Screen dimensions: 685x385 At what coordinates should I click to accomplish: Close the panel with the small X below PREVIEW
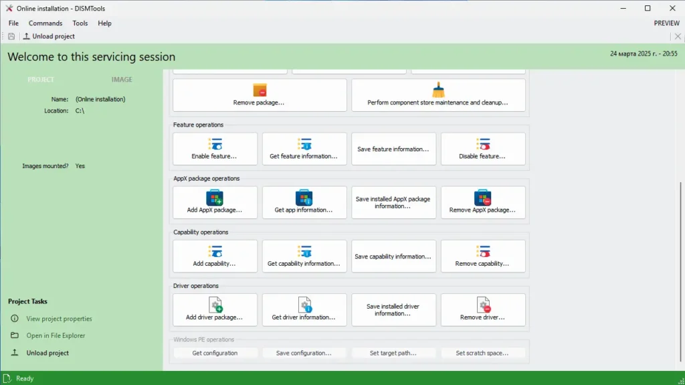(x=678, y=36)
